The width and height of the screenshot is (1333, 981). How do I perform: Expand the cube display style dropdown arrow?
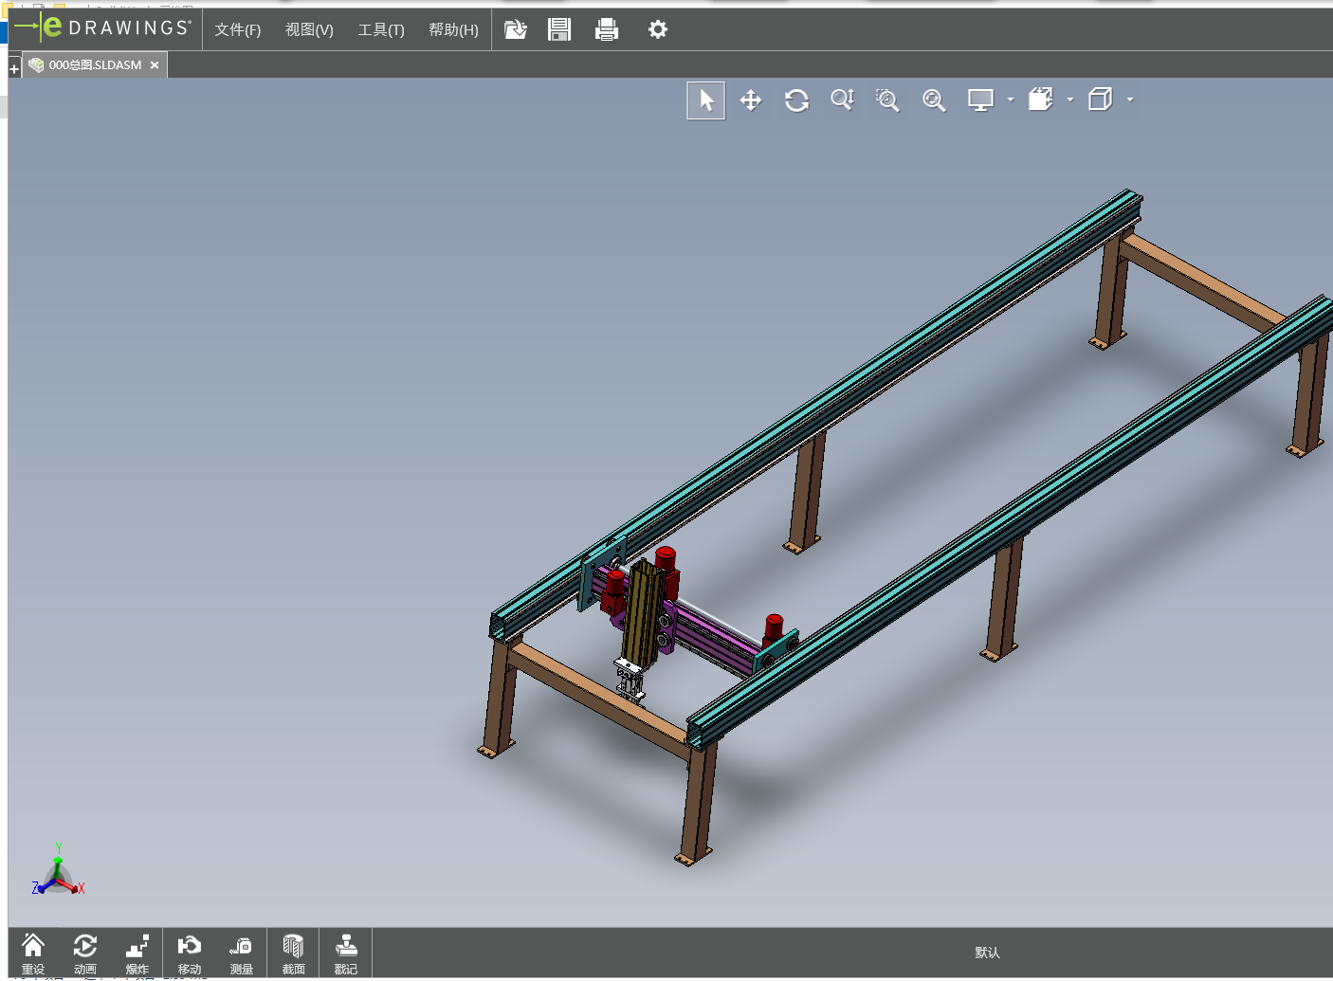point(1130,100)
